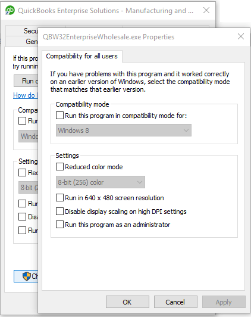
Task: Expand the 8-bit (256) color dropdown
Action: point(101,182)
